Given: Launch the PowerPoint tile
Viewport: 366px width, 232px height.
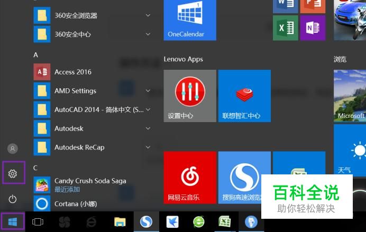Looking at the screenshot, I should 313,6.
